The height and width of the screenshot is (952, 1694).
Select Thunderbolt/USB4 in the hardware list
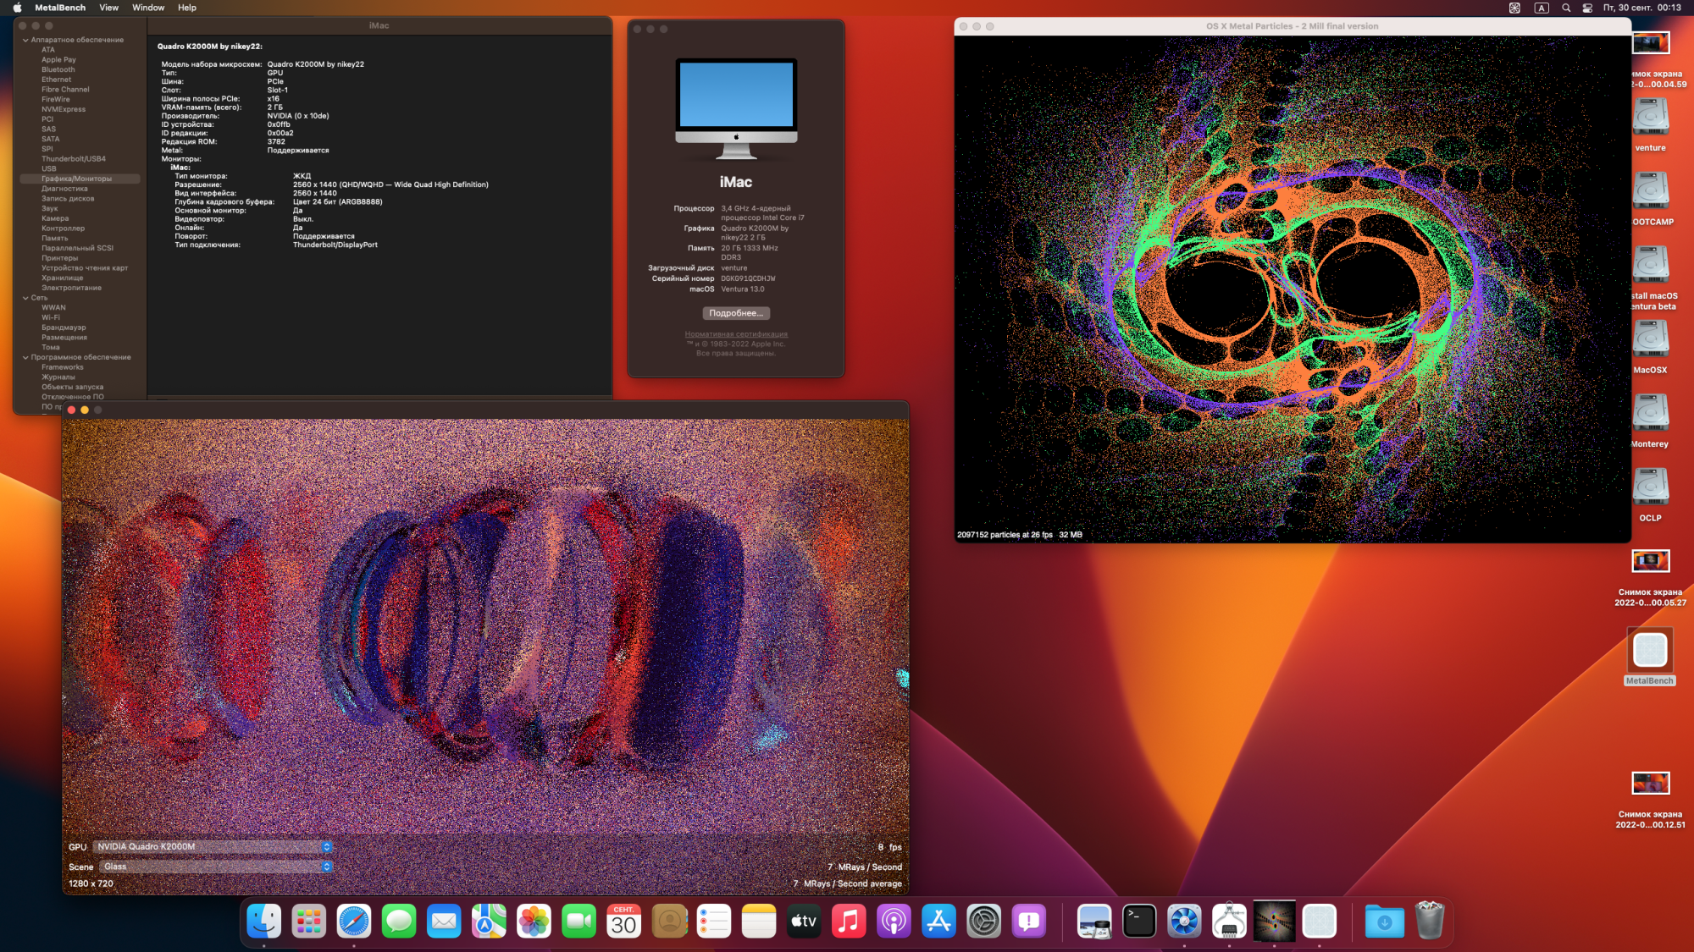74,159
